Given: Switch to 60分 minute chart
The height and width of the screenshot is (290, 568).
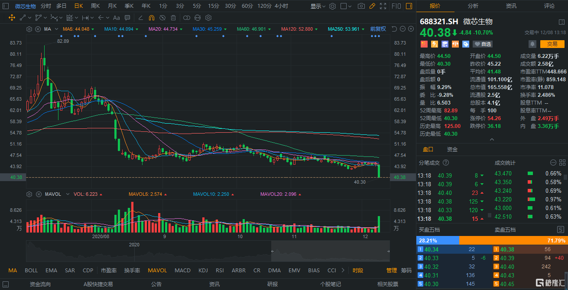Looking at the screenshot, I should pos(247,6).
